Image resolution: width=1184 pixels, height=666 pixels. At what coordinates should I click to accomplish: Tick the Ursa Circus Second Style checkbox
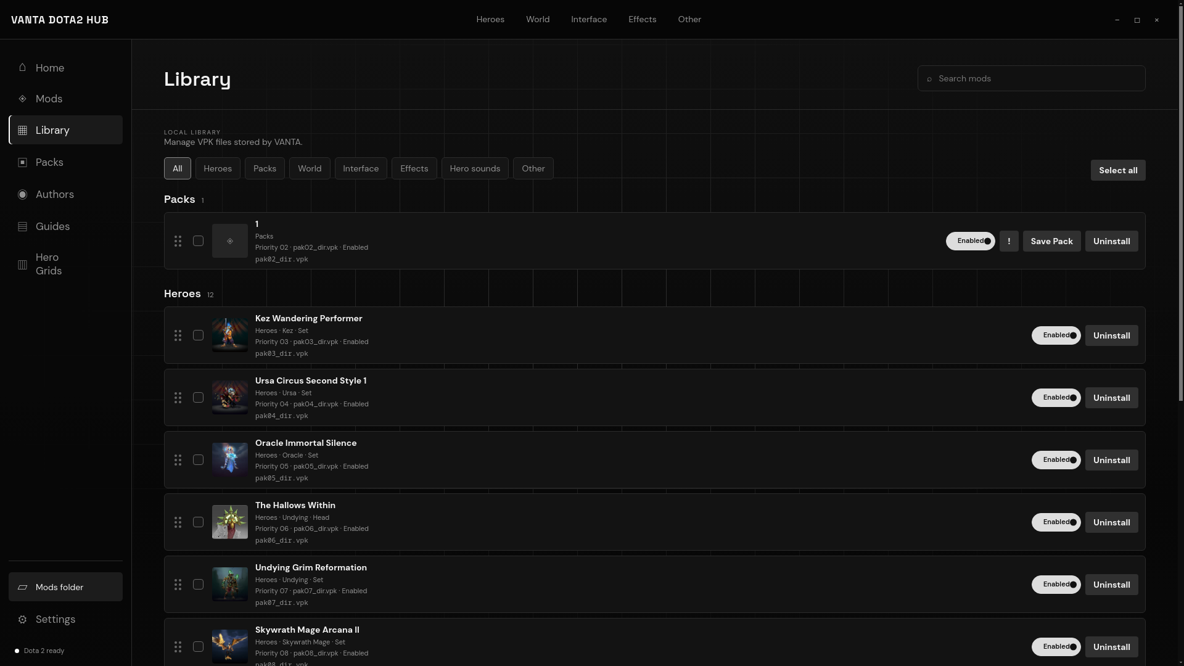pos(198,398)
